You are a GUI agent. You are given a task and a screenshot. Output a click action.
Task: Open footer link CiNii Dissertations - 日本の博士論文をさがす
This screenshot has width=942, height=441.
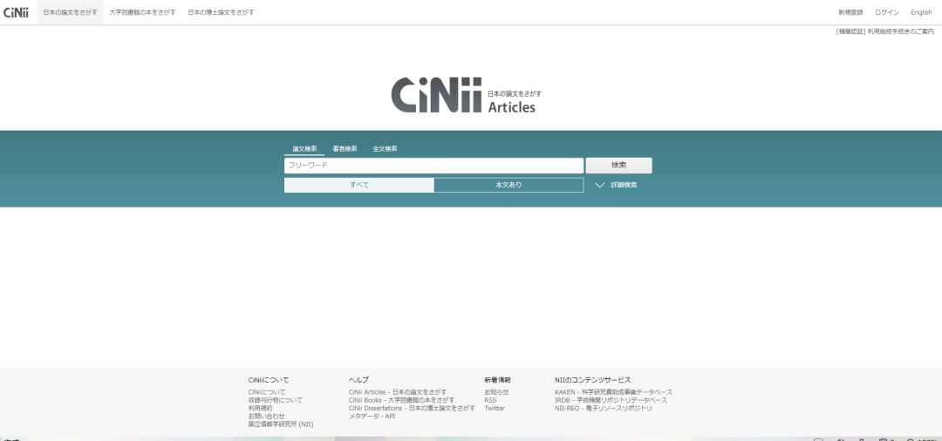tap(412, 408)
